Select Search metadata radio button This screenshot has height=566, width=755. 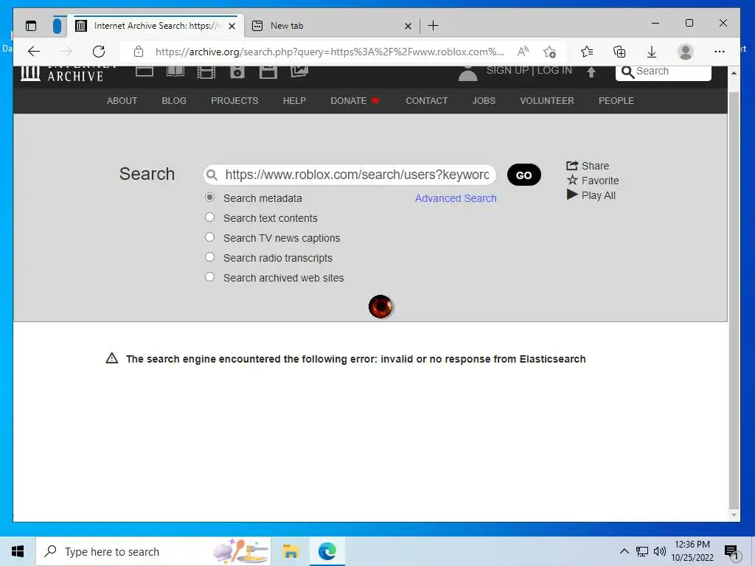209,198
